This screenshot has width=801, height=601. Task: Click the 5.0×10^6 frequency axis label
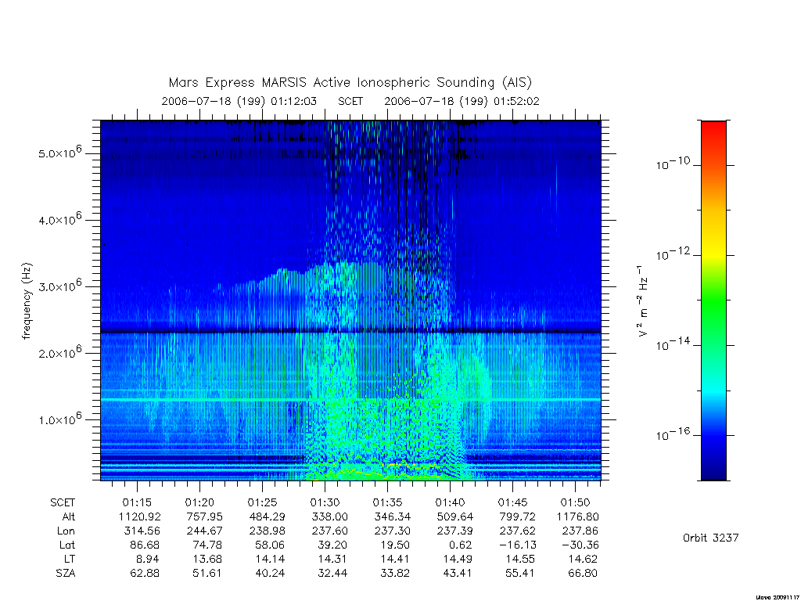59,153
